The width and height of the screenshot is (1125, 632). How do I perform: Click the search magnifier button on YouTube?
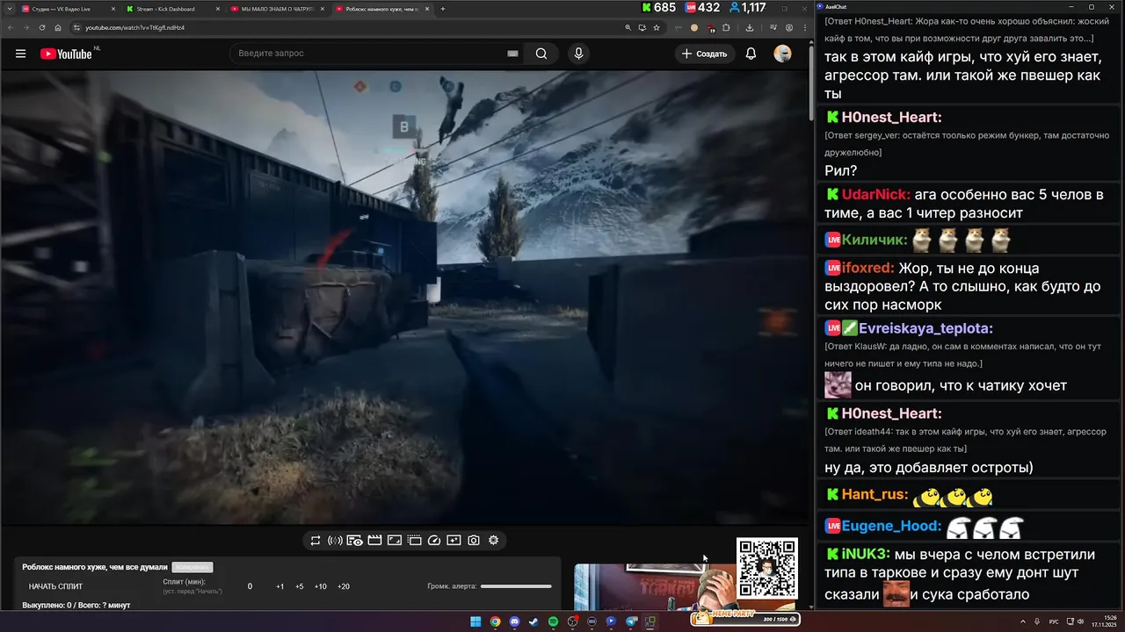coord(541,54)
